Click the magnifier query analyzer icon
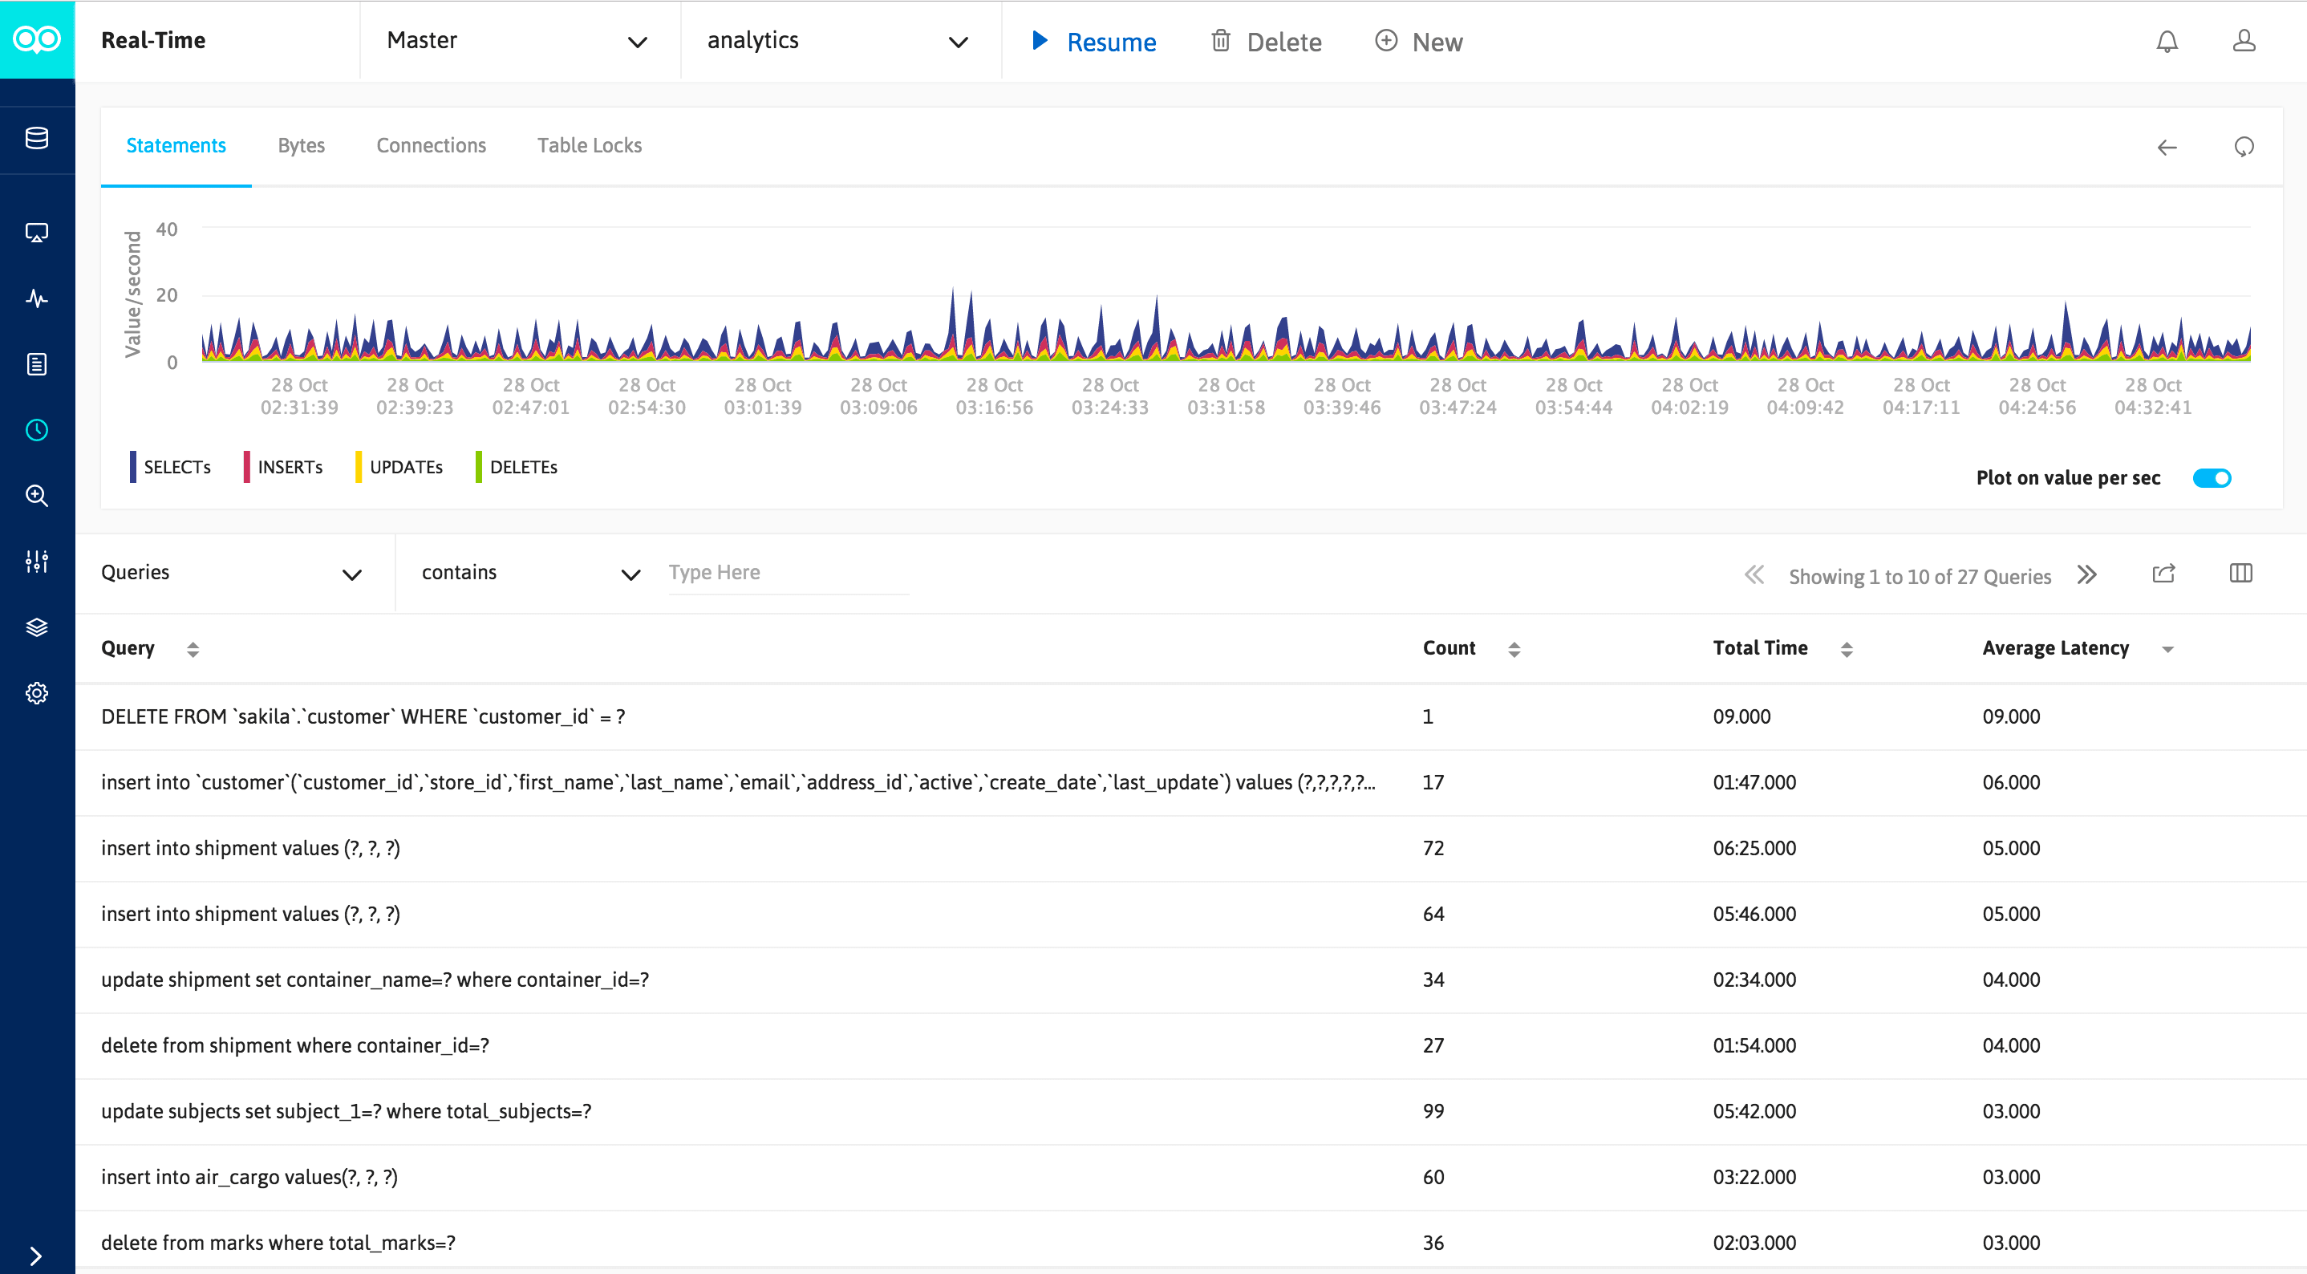Viewport: 2307px width, 1274px height. pyautogui.click(x=37, y=496)
